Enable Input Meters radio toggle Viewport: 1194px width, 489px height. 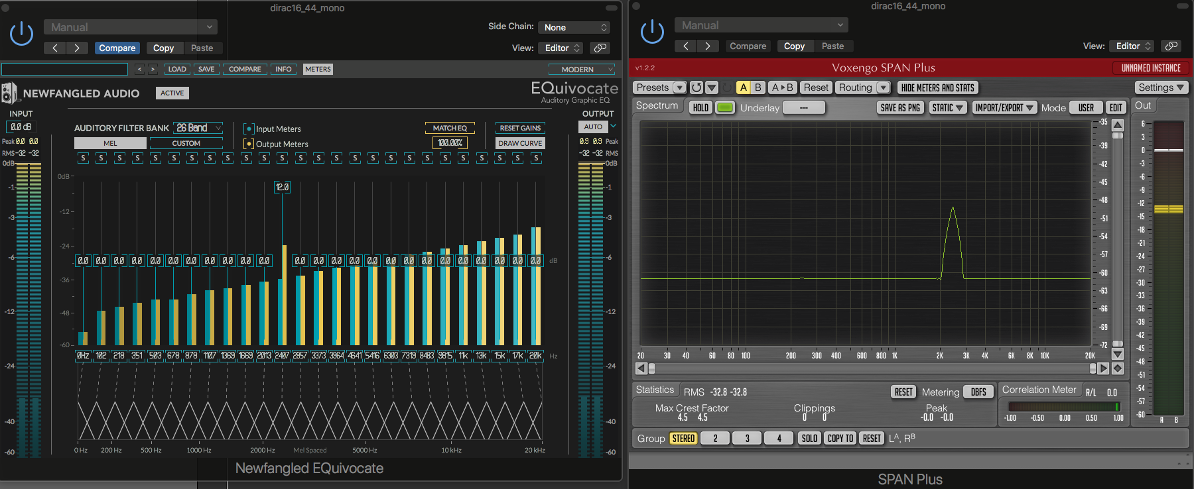tap(249, 129)
